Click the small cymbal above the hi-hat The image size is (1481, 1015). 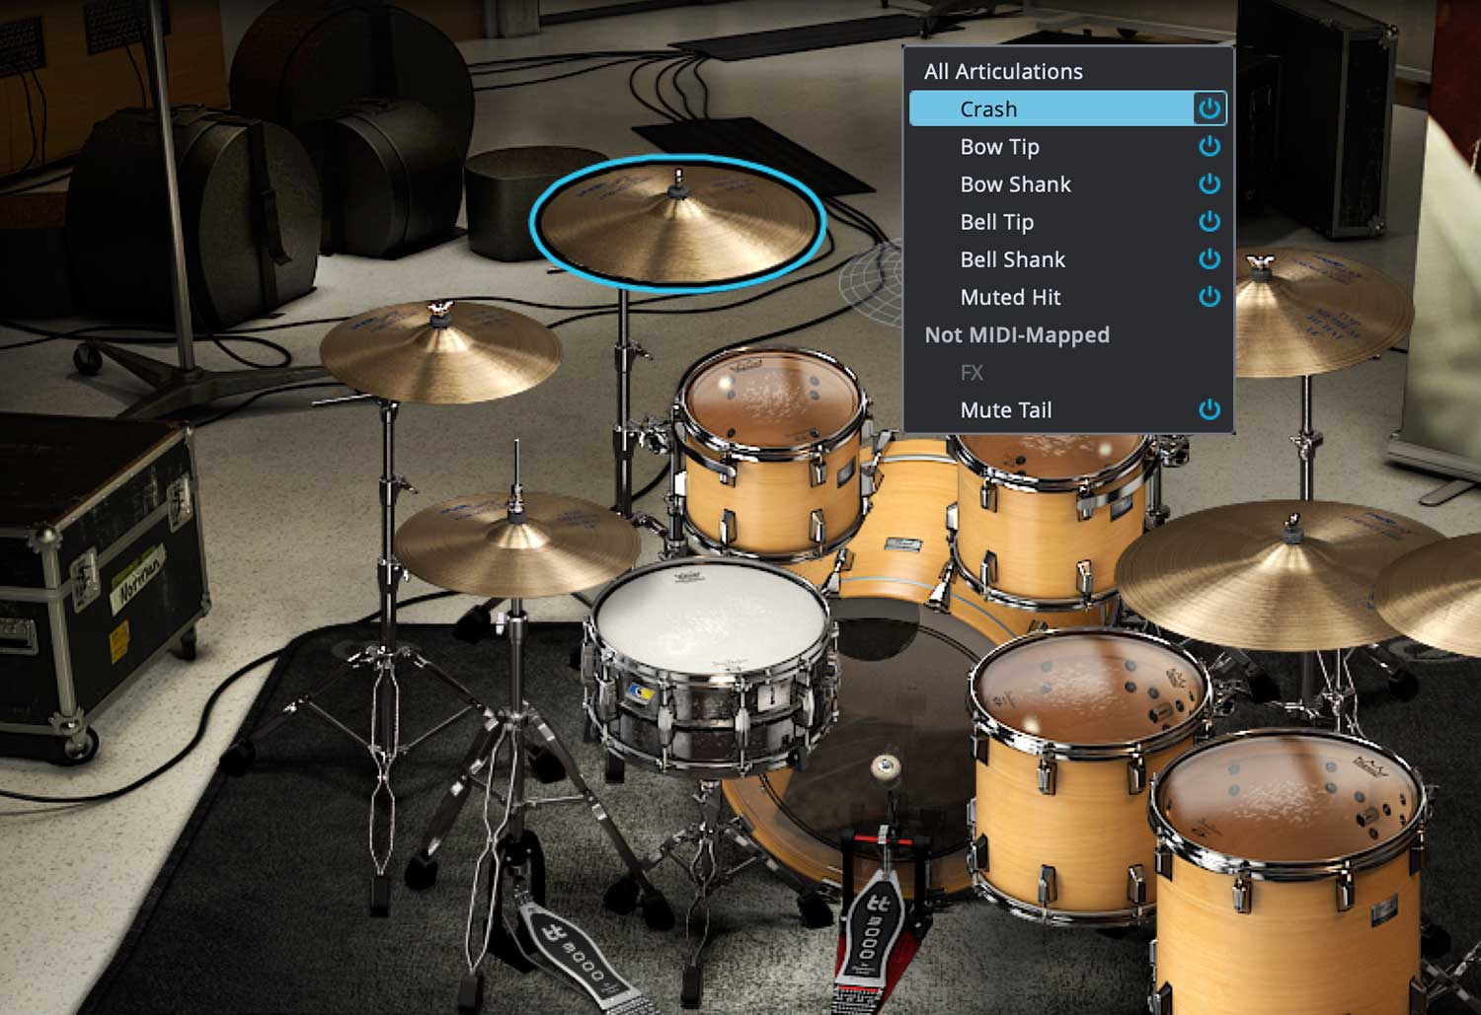coord(439,350)
